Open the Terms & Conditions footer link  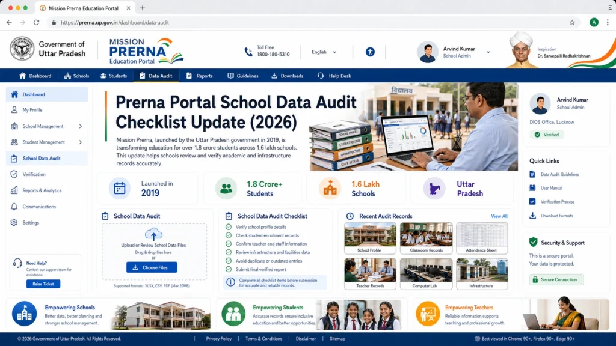click(x=263, y=339)
